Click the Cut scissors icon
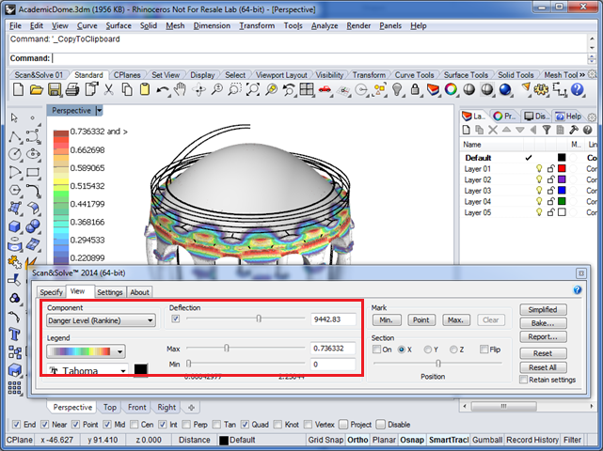 [109, 90]
